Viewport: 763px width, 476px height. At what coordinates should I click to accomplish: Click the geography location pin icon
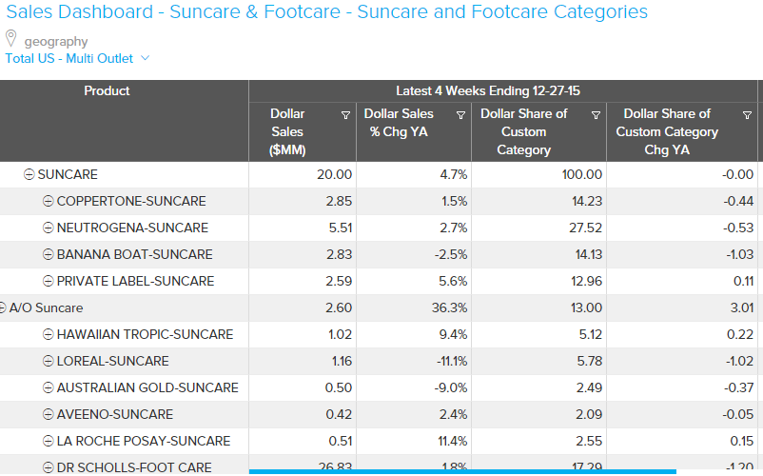(11, 39)
